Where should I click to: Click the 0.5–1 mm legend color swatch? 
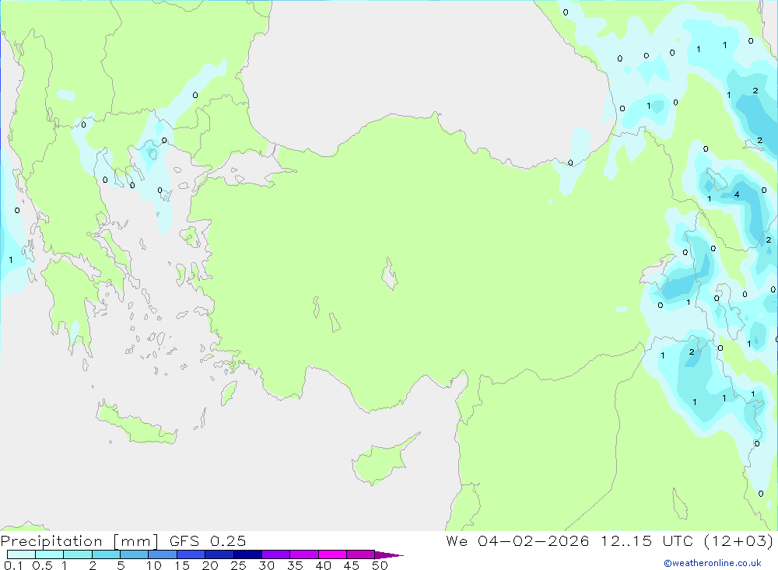click(x=50, y=554)
